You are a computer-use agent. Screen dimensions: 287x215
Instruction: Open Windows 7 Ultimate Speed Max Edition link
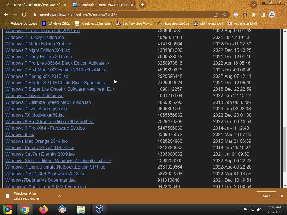pyautogui.click(x=48, y=102)
